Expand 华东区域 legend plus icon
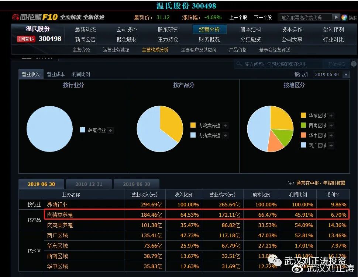This screenshot has height=277, width=358. coord(331,116)
